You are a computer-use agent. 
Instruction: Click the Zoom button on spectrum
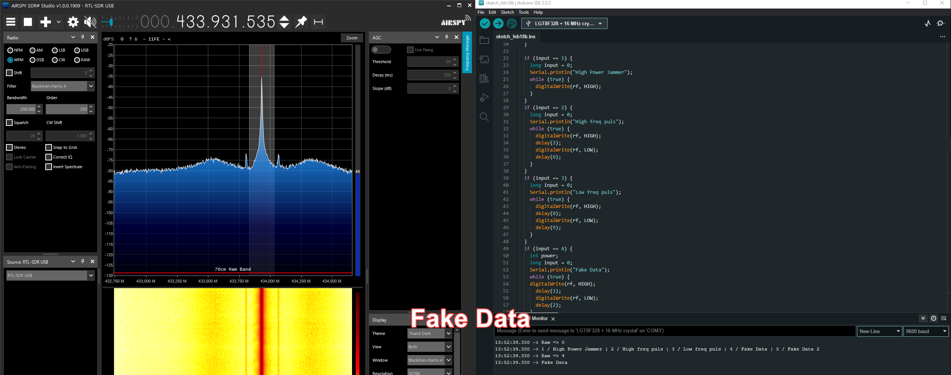352,38
